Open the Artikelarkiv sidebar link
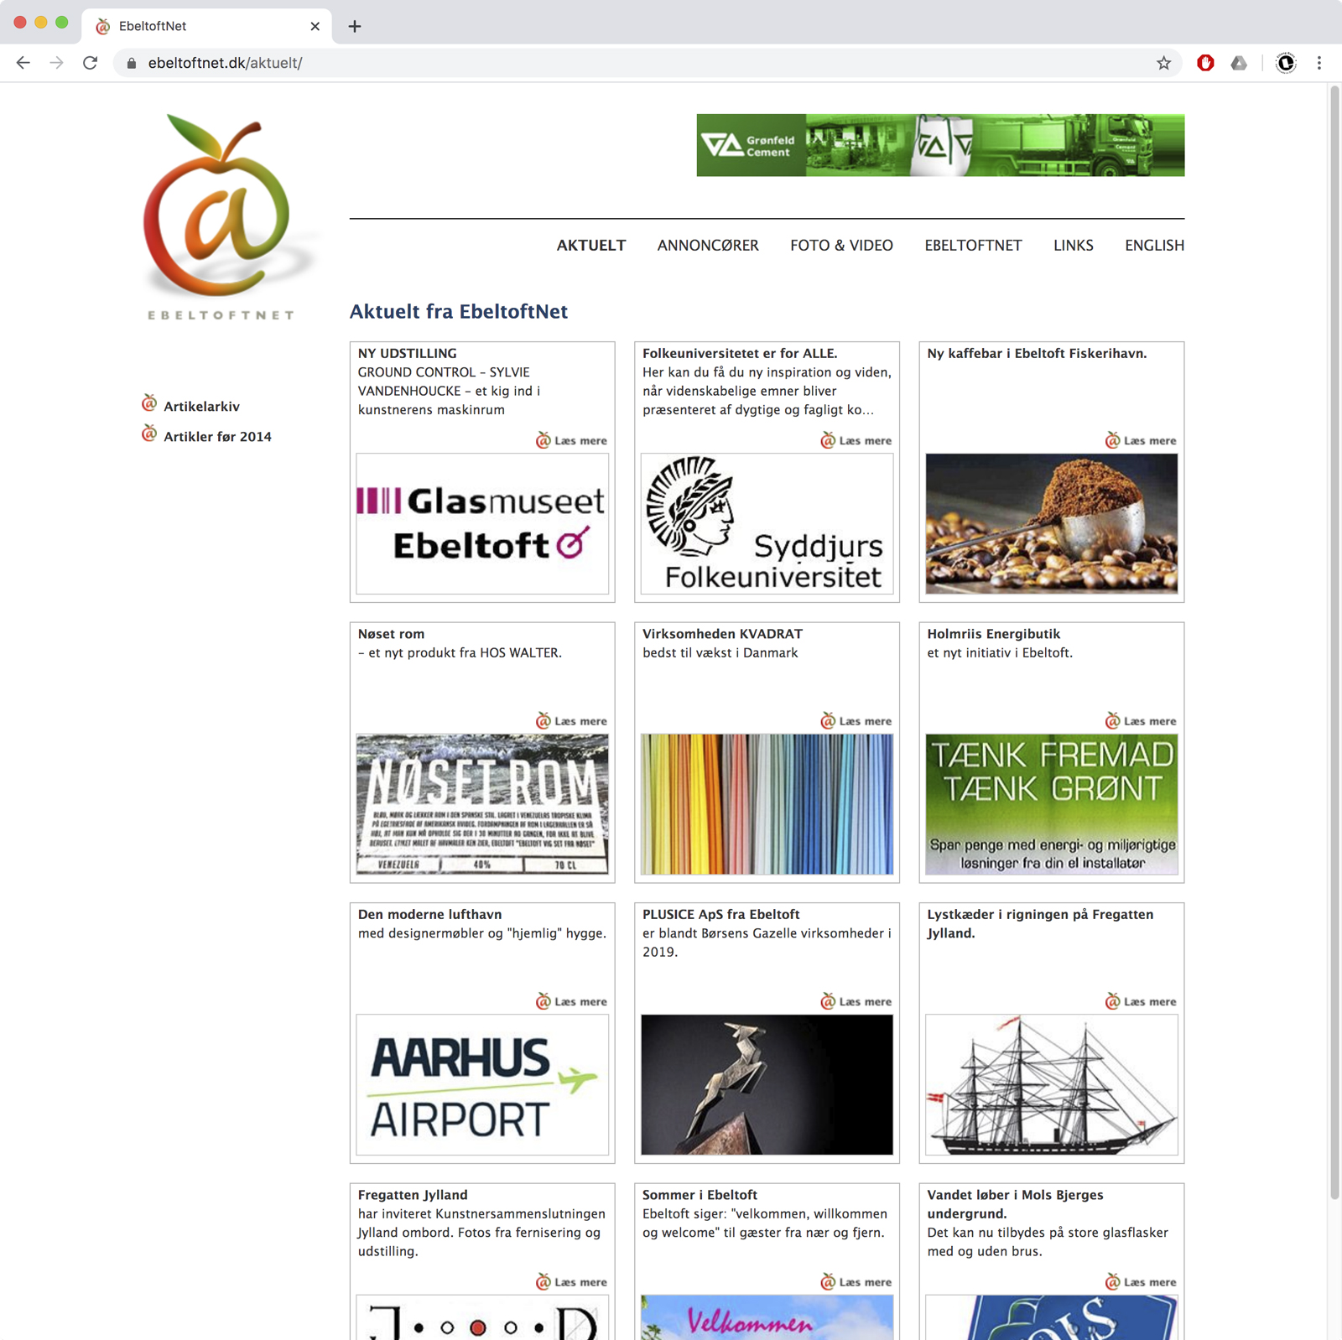Viewport: 1342px width, 1340px height. [201, 407]
